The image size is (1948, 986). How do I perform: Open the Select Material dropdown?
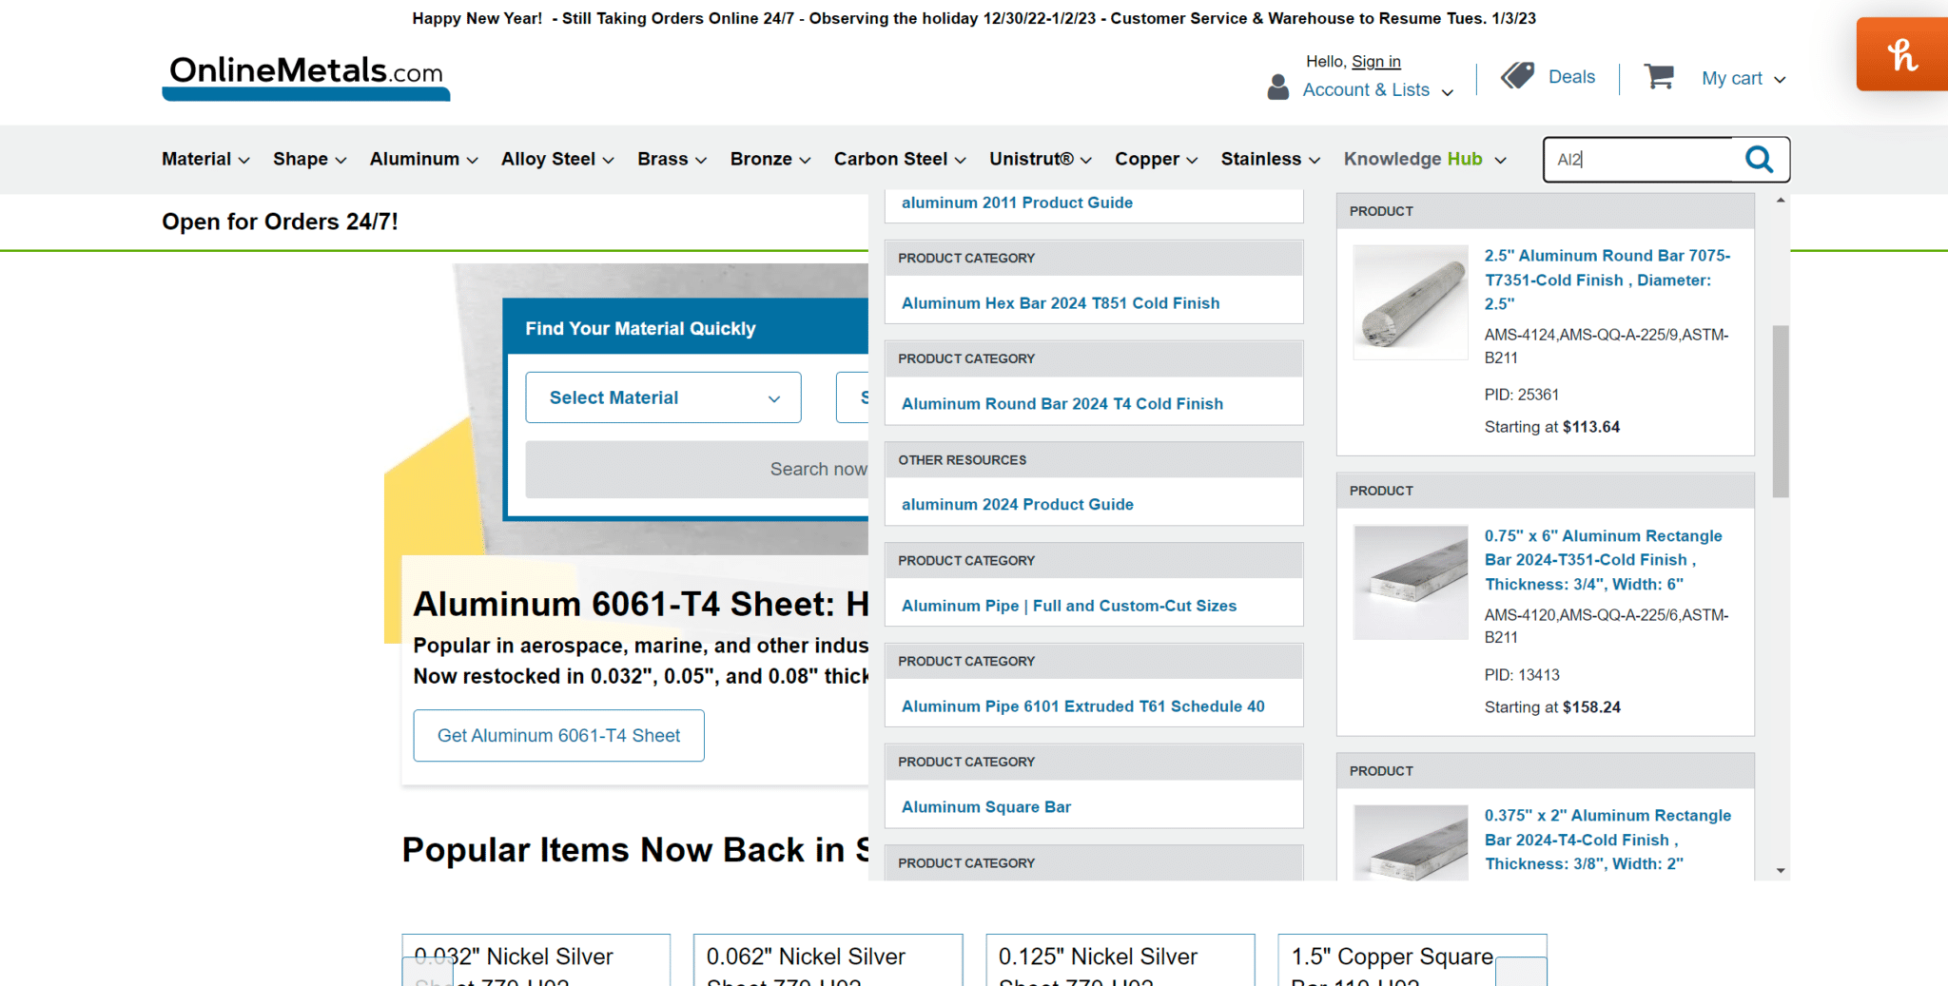coord(663,397)
